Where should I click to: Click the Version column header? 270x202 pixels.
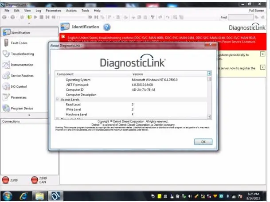pos(137,74)
